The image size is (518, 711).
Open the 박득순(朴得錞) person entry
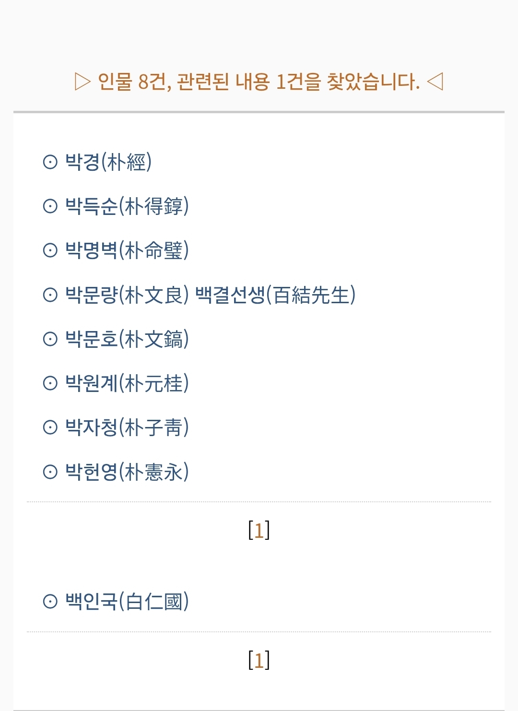pyautogui.click(x=127, y=206)
